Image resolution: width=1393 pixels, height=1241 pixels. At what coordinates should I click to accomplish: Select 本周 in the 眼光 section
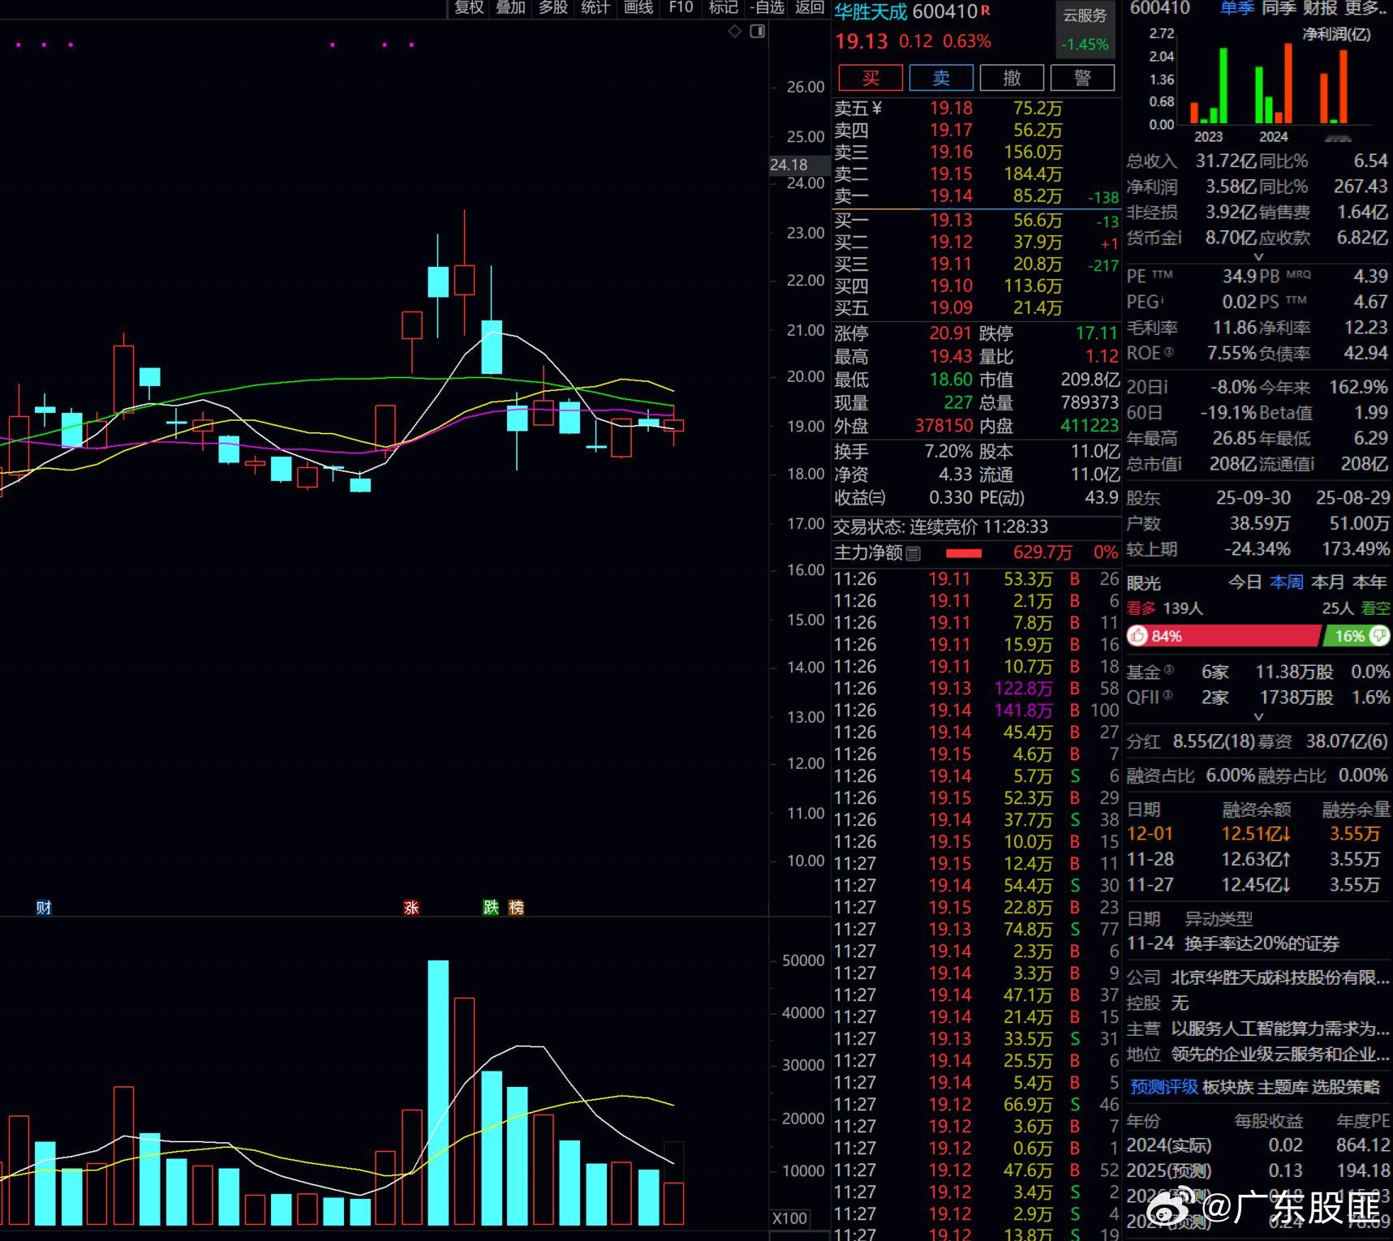click(1287, 582)
